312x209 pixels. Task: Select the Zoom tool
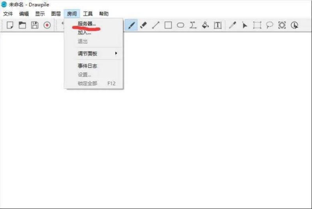282,25
